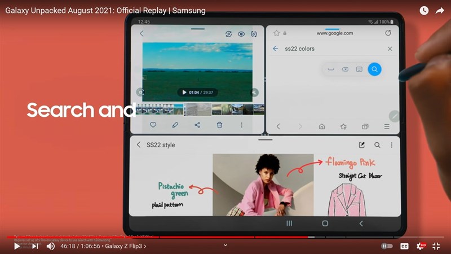Go back from SS22 style note

139,144
